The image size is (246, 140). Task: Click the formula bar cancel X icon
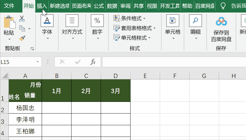pyautogui.click(x=62, y=62)
